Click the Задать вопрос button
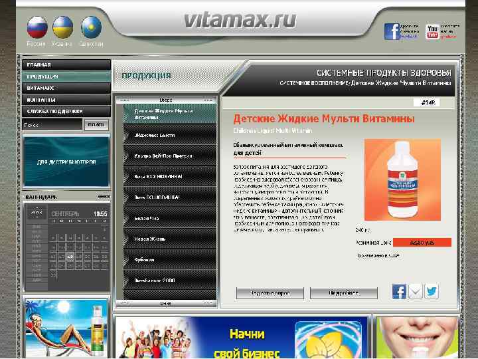Screen dimensions: 478x359 click(270, 293)
